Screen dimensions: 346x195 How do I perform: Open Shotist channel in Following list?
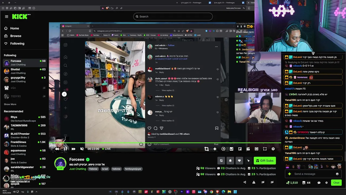25,71
